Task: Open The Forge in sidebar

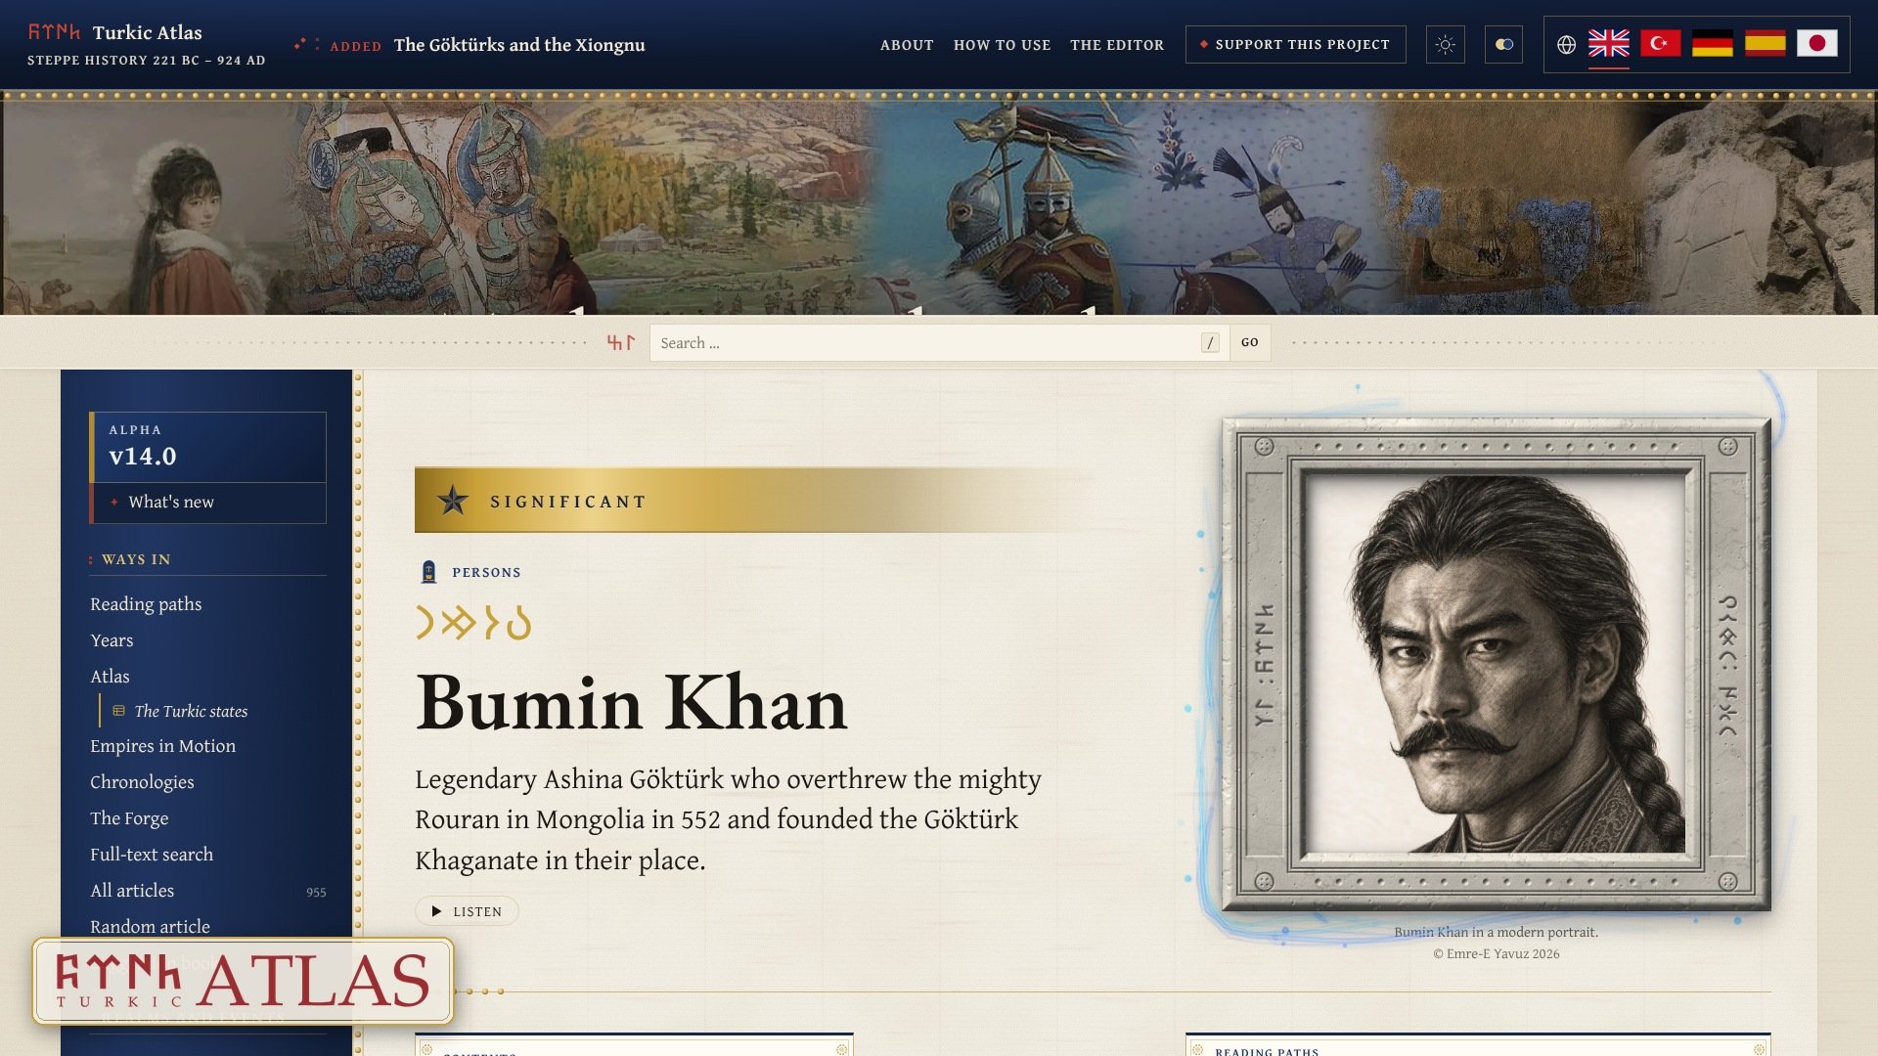Action: coord(129,818)
